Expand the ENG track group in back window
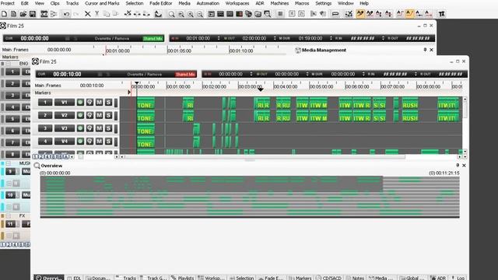 9,64
